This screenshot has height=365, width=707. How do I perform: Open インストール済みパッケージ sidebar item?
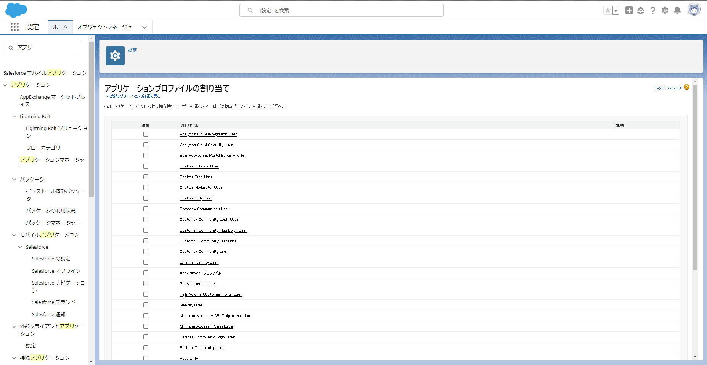56,195
